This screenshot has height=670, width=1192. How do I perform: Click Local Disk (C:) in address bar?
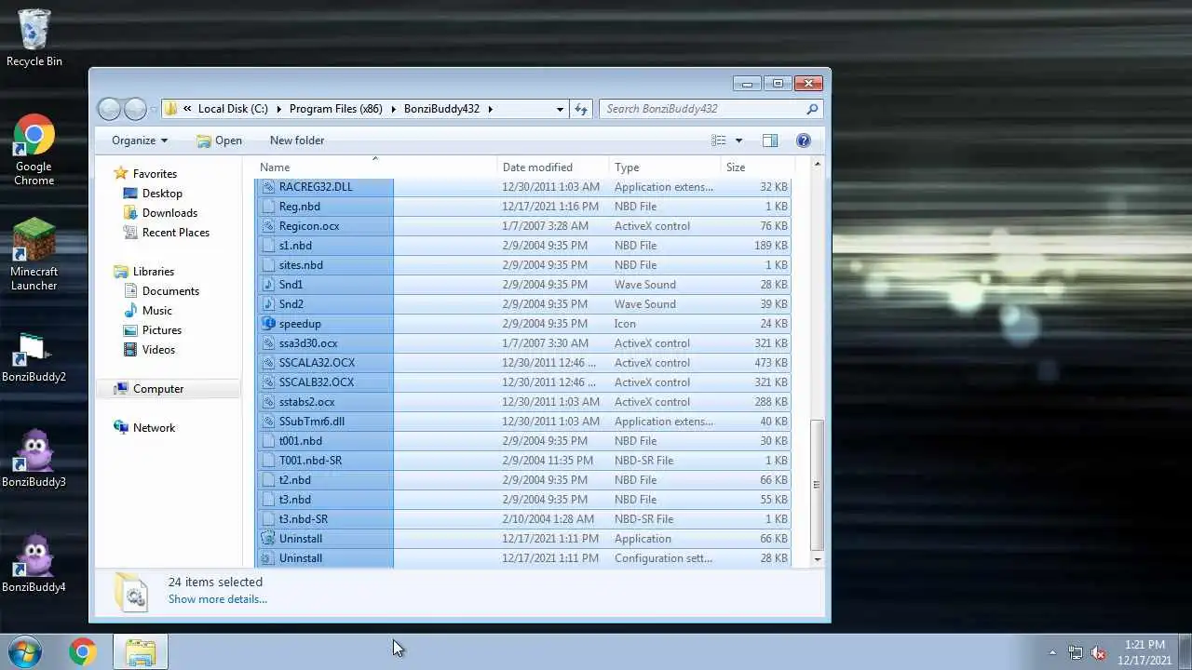233,109
